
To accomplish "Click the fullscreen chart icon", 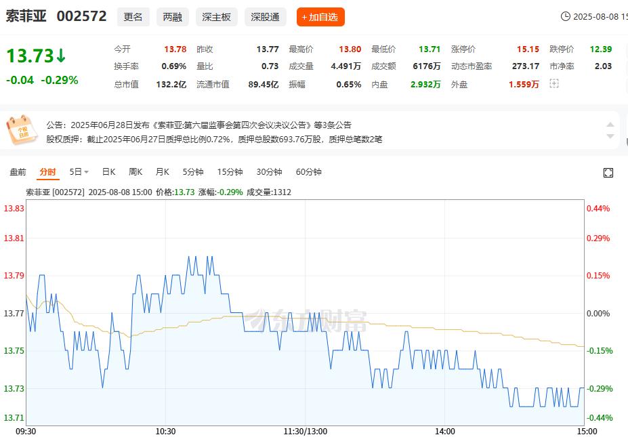I will 608,173.
